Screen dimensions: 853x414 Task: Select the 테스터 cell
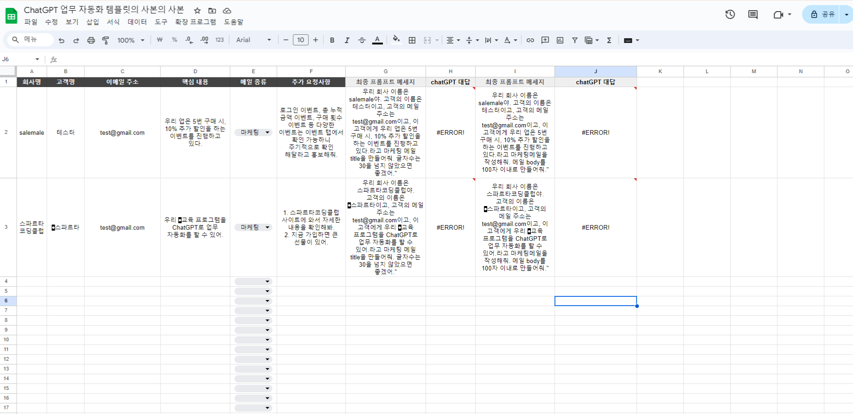pos(66,133)
